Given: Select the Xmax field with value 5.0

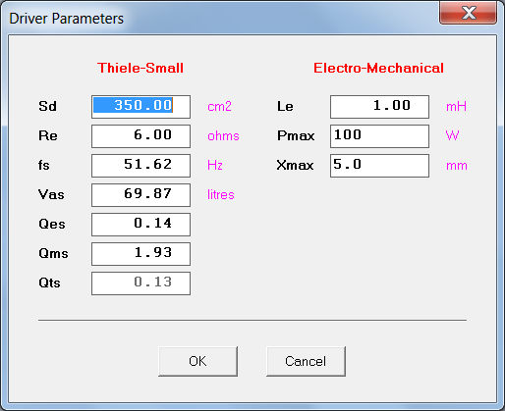Looking at the screenshot, I should (x=379, y=166).
